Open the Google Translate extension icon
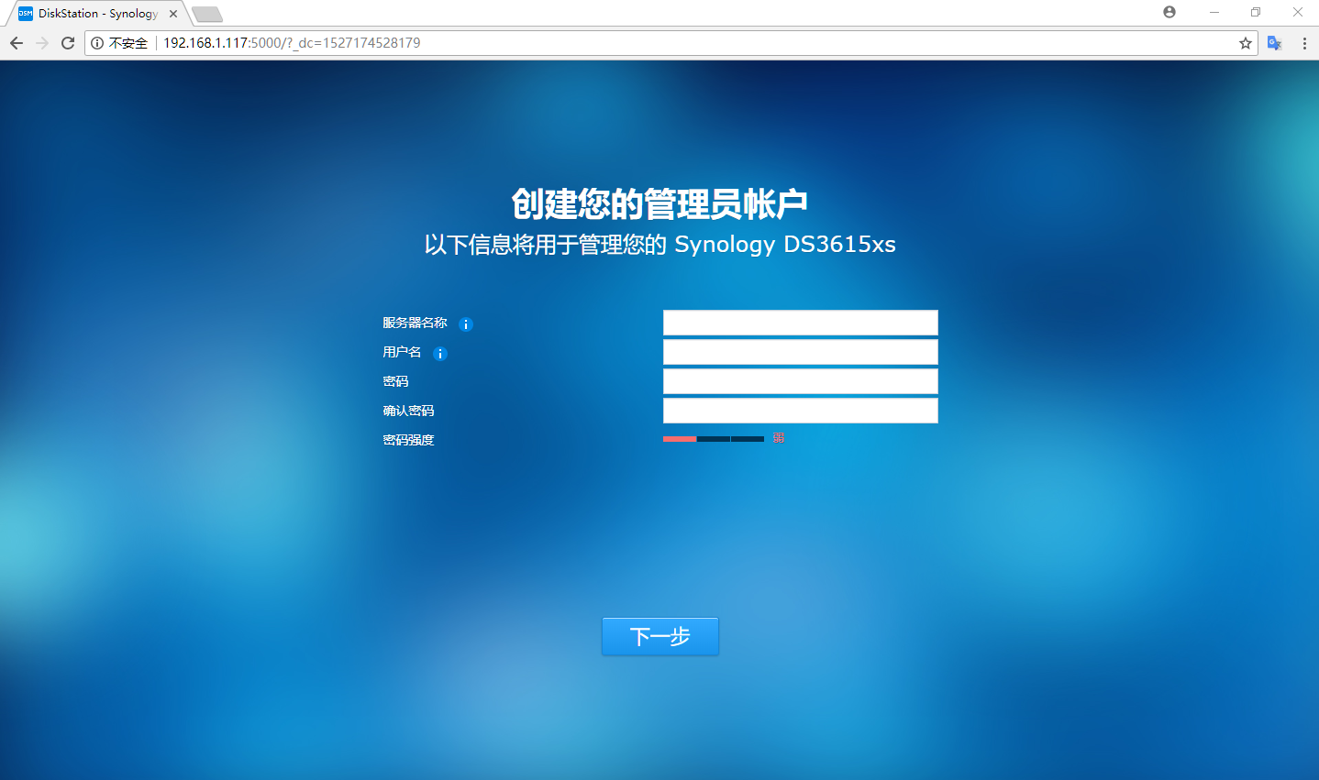Viewport: 1319px width, 780px height. coord(1274,43)
